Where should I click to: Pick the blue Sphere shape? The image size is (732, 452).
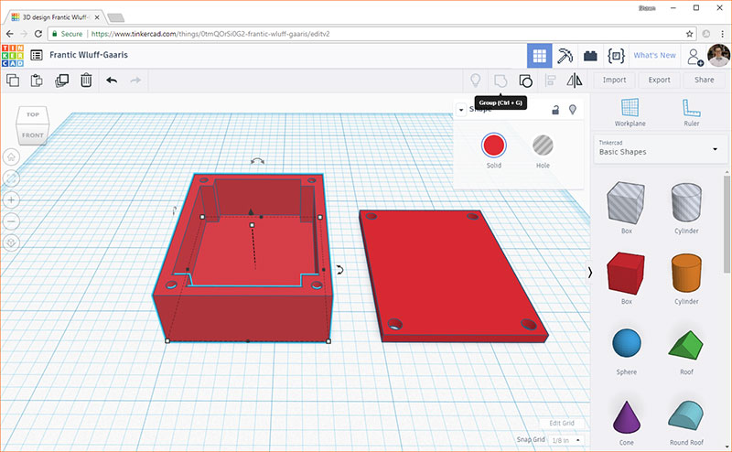click(627, 345)
